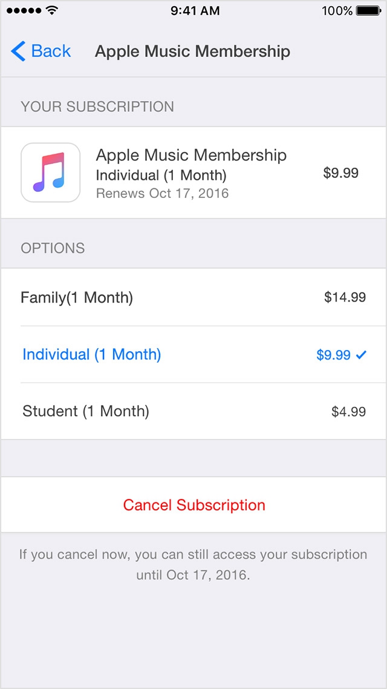Click the Apple Music Membership page title

pyautogui.click(x=192, y=51)
